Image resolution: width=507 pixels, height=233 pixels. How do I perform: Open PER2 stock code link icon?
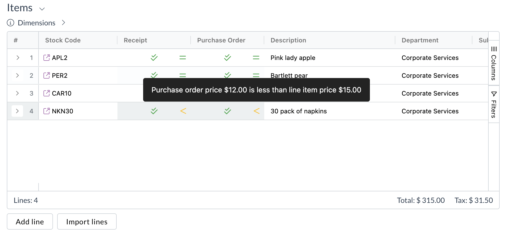coord(46,75)
